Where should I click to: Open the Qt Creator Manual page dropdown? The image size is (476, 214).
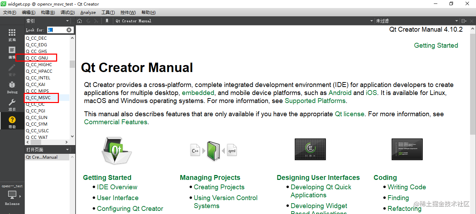click(244, 21)
